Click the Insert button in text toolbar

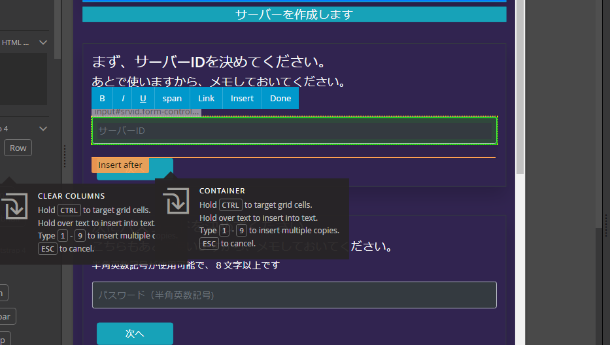[242, 99]
